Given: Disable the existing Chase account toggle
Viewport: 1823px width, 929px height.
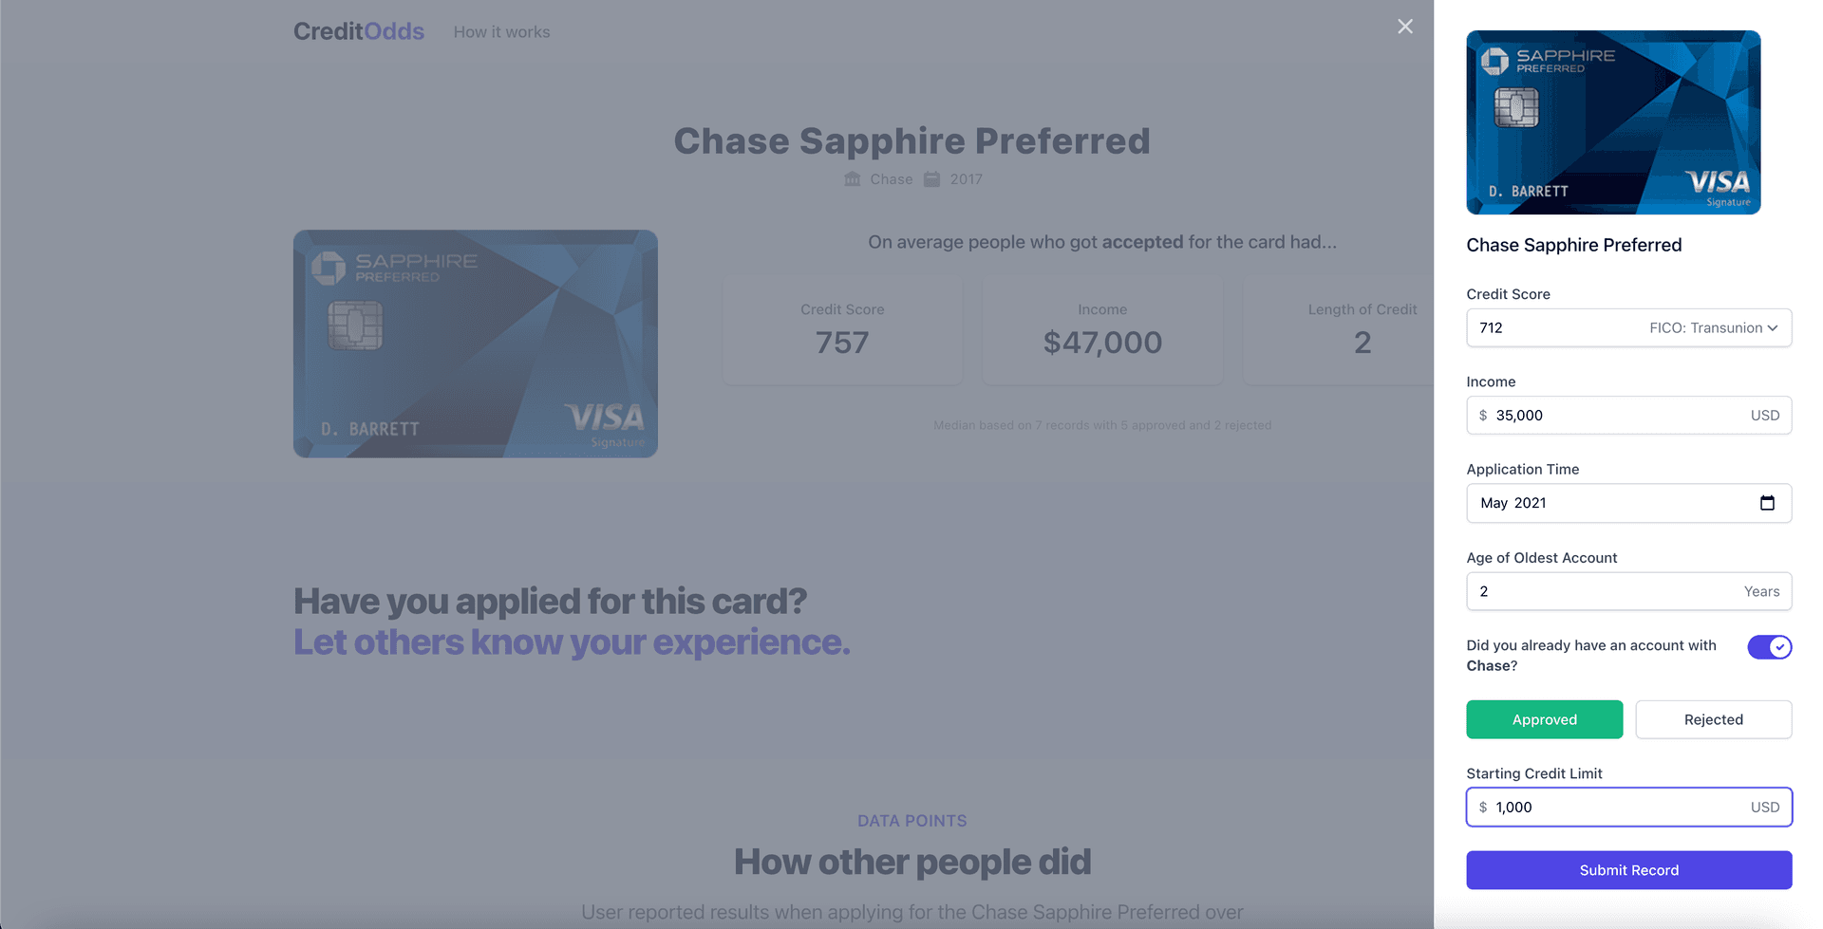Looking at the screenshot, I should click(1769, 647).
